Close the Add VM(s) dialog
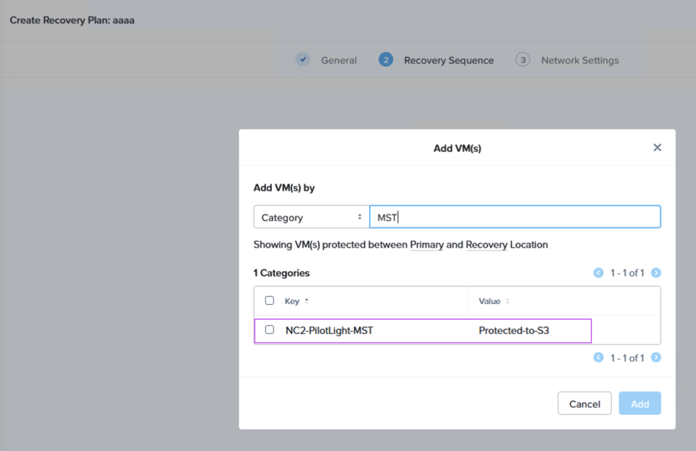This screenshot has width=696, height=451. 657,148
